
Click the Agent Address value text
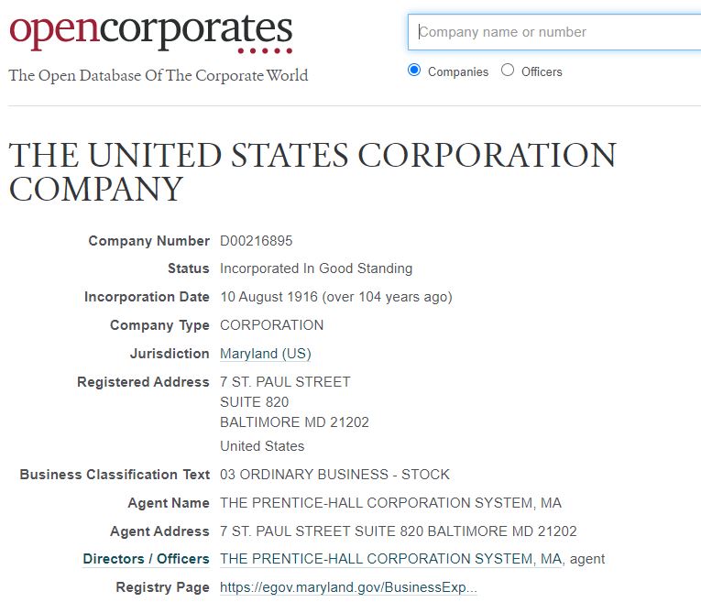click(x=399, y=531)
